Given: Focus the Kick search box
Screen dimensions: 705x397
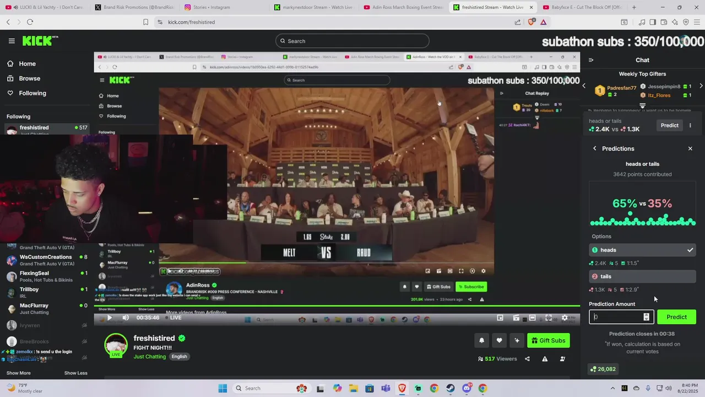Looking at the screenshot, I should (x=352, y=41).
